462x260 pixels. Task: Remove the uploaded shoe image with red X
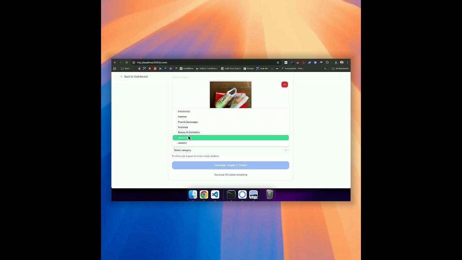coord(285,84)
